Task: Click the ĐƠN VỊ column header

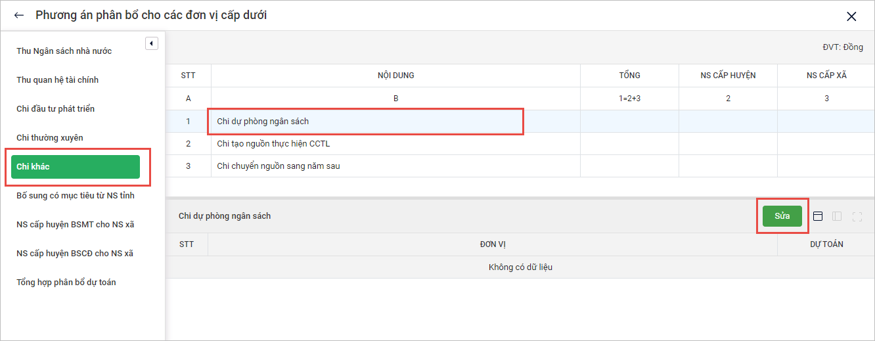Action: tap(492, 244)
